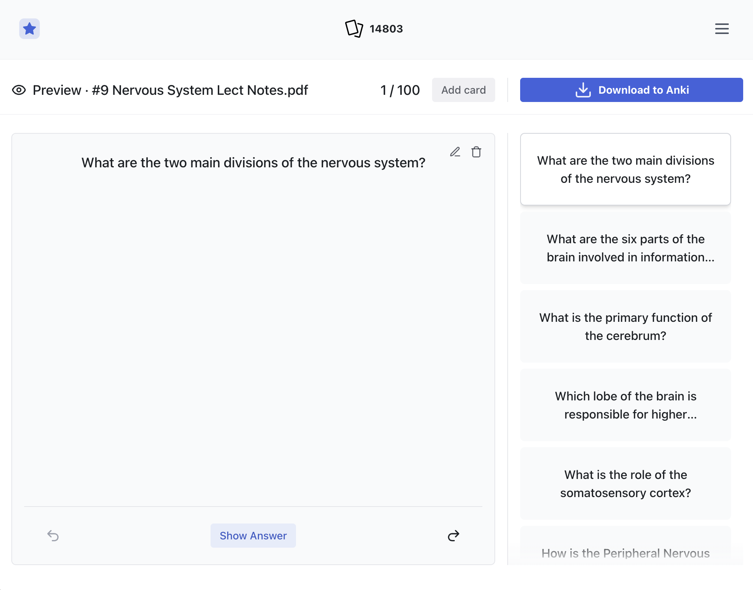The width and height of the screenshot is (753, 590).
Task: Click the download icon inside the Anki button
Action: point(583,90)
